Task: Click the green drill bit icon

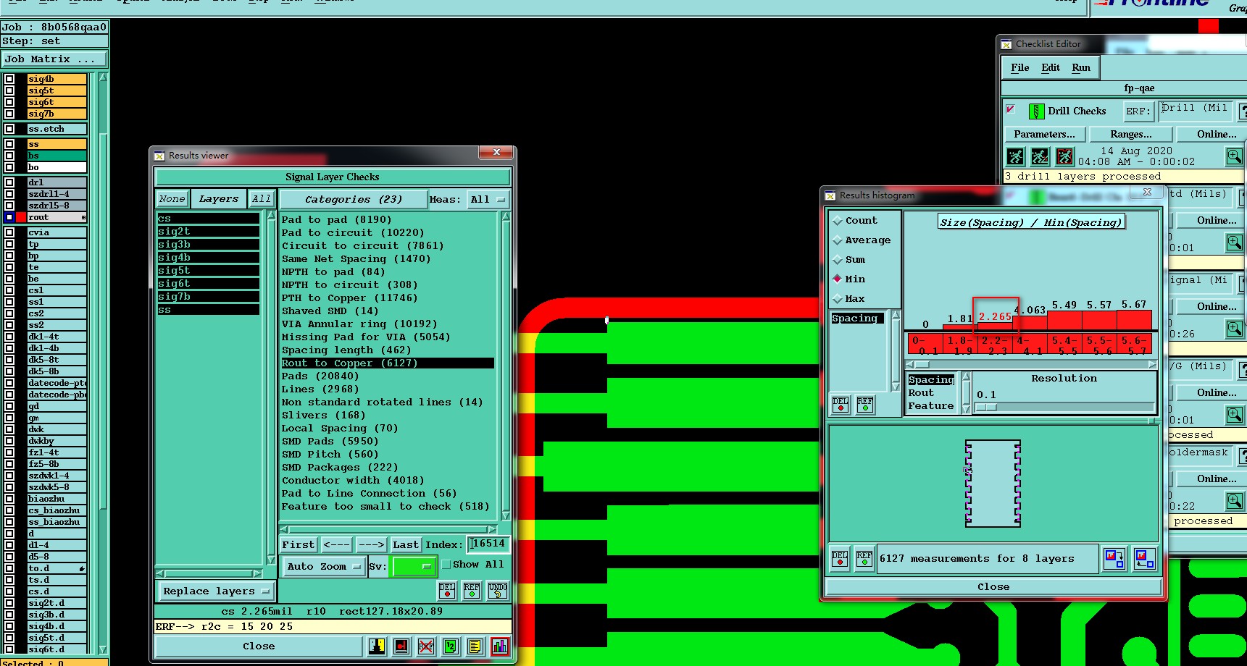Action: [1036, 111]
